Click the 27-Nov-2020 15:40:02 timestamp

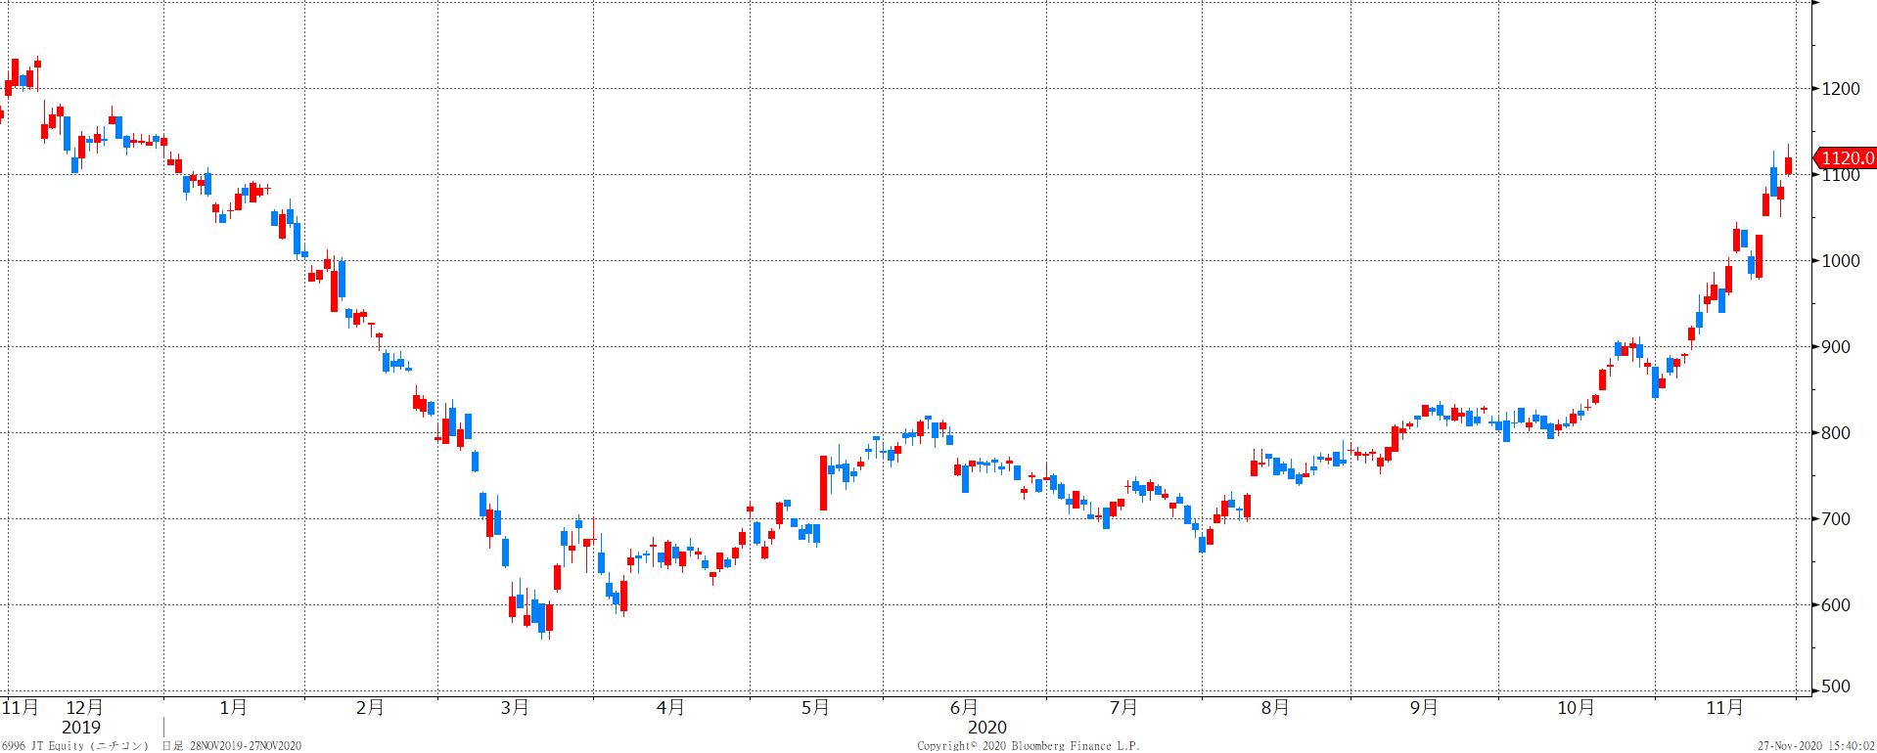[1815, 746]
